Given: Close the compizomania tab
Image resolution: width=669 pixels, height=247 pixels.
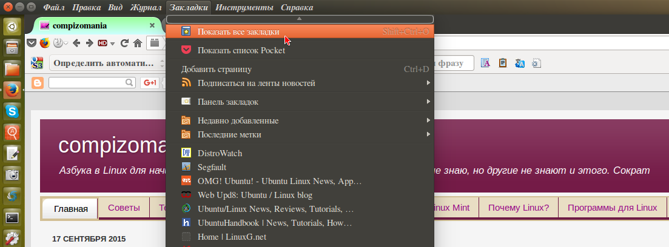Looking at the screenshot, I should (x=152, y=25).
